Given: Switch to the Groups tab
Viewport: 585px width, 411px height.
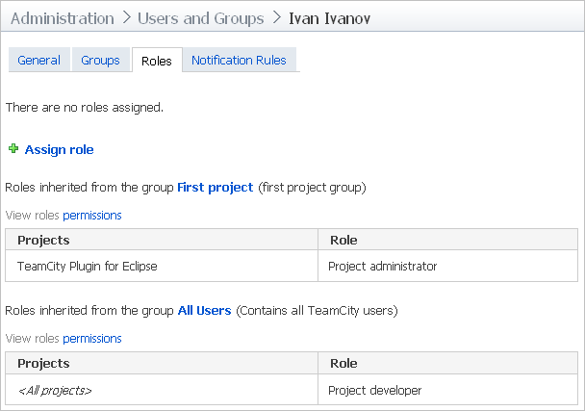Looking at the screenshot, I should coord(100,60).
